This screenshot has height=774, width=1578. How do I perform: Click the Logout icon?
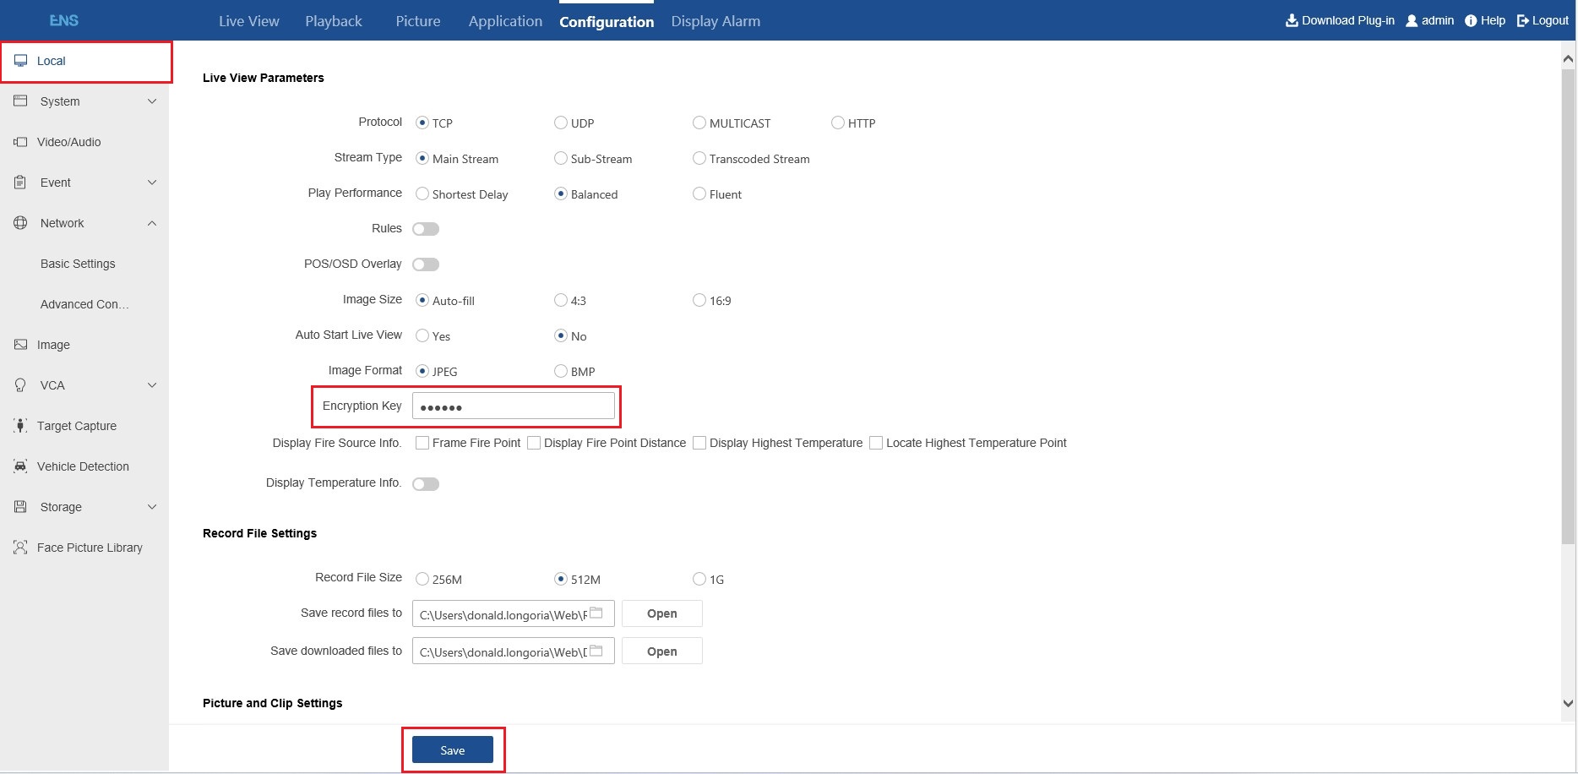coord(1521,19)
